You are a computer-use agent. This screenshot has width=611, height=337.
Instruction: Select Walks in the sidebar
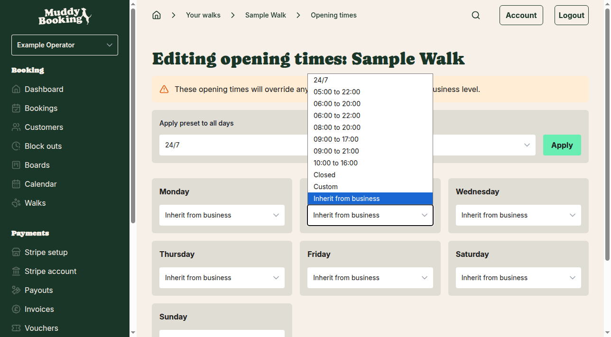pyautogui.click(x=34, y=203)
